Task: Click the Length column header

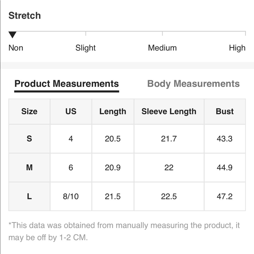Action: 113,112
